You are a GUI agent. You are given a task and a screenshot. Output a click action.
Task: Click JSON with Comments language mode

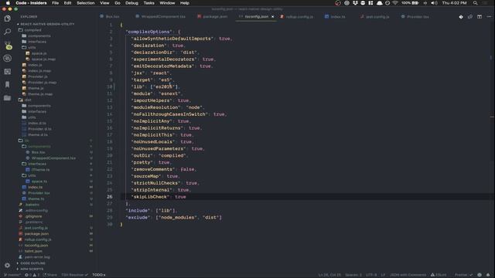[x=408, y=275]
